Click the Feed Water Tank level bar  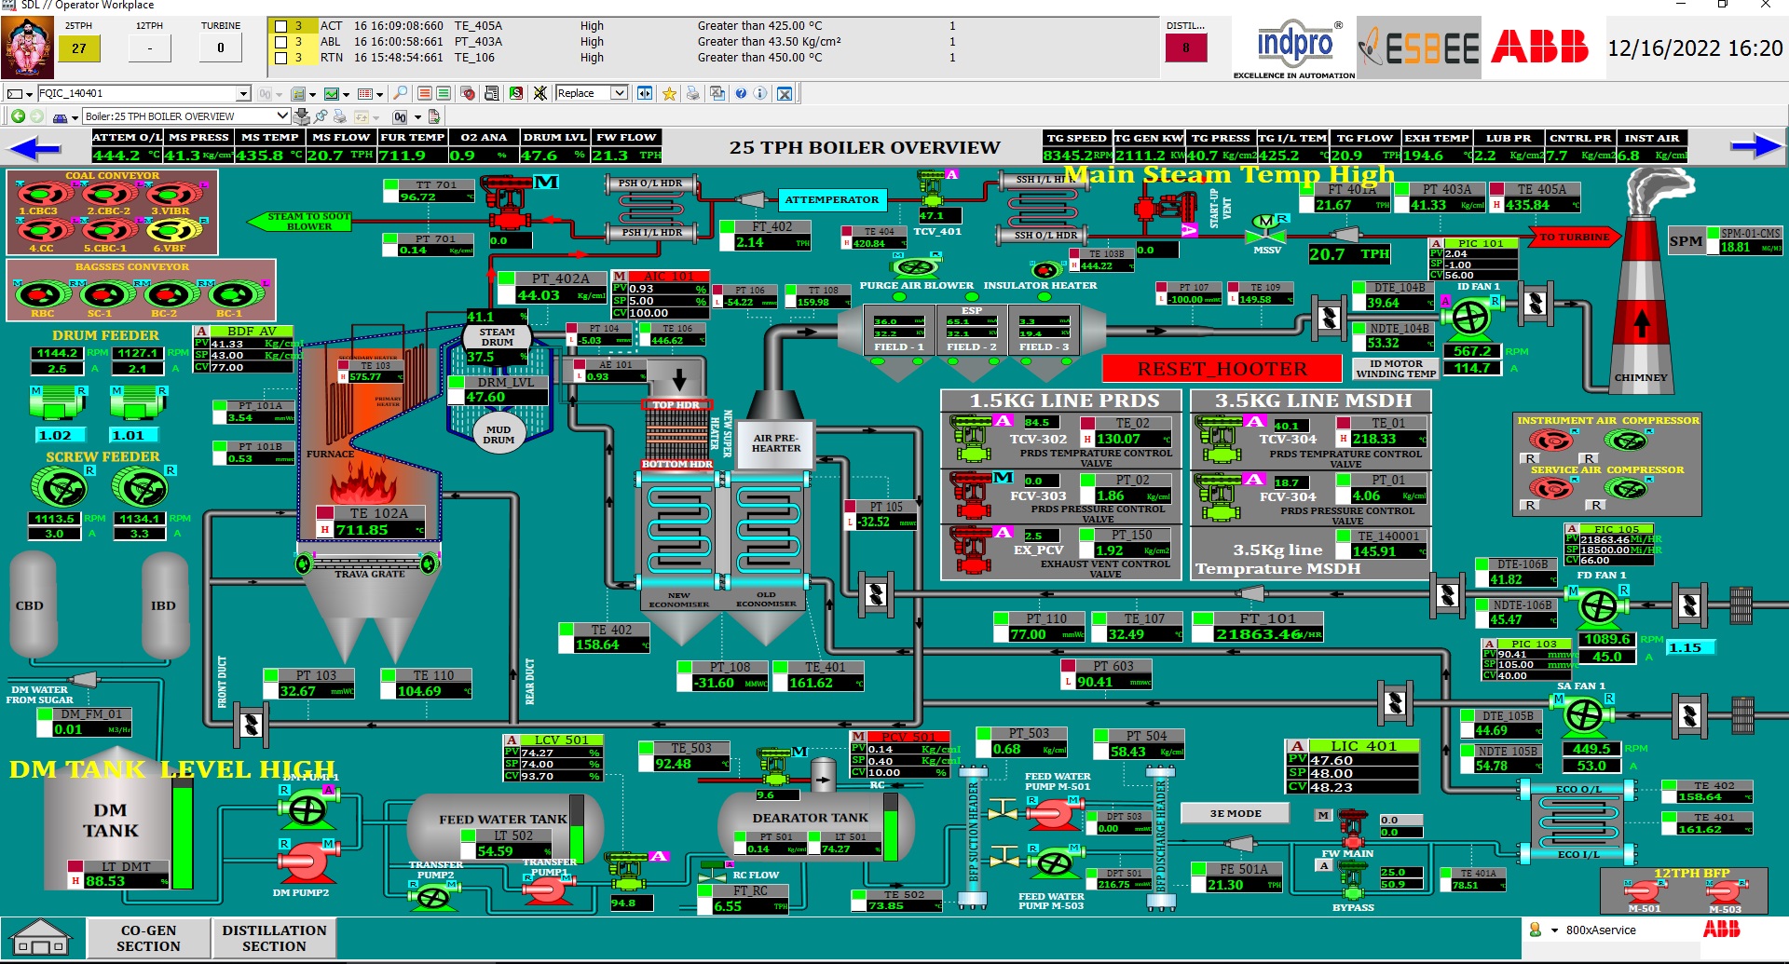(577, 827)
